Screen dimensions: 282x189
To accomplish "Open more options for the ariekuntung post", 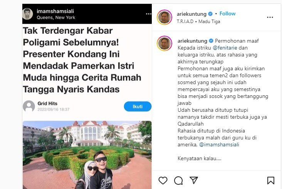I will point(270,17).
